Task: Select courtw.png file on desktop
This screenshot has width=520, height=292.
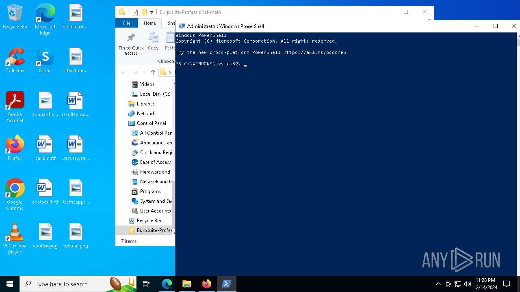Action: click(45, 236)
